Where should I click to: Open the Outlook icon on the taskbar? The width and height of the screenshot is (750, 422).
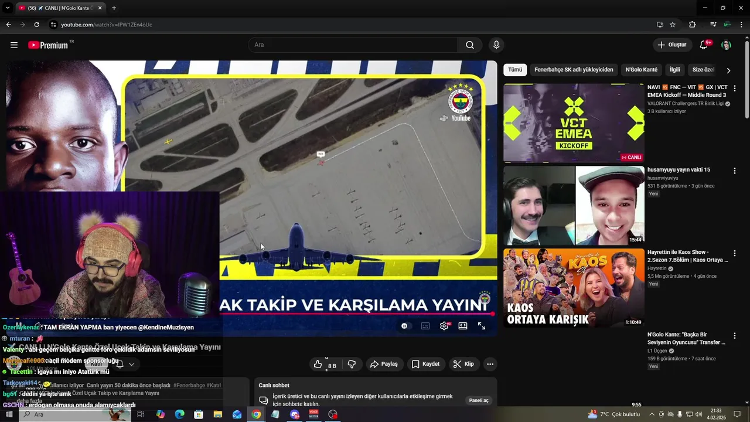pyautogui.click(x=237, y=414)
